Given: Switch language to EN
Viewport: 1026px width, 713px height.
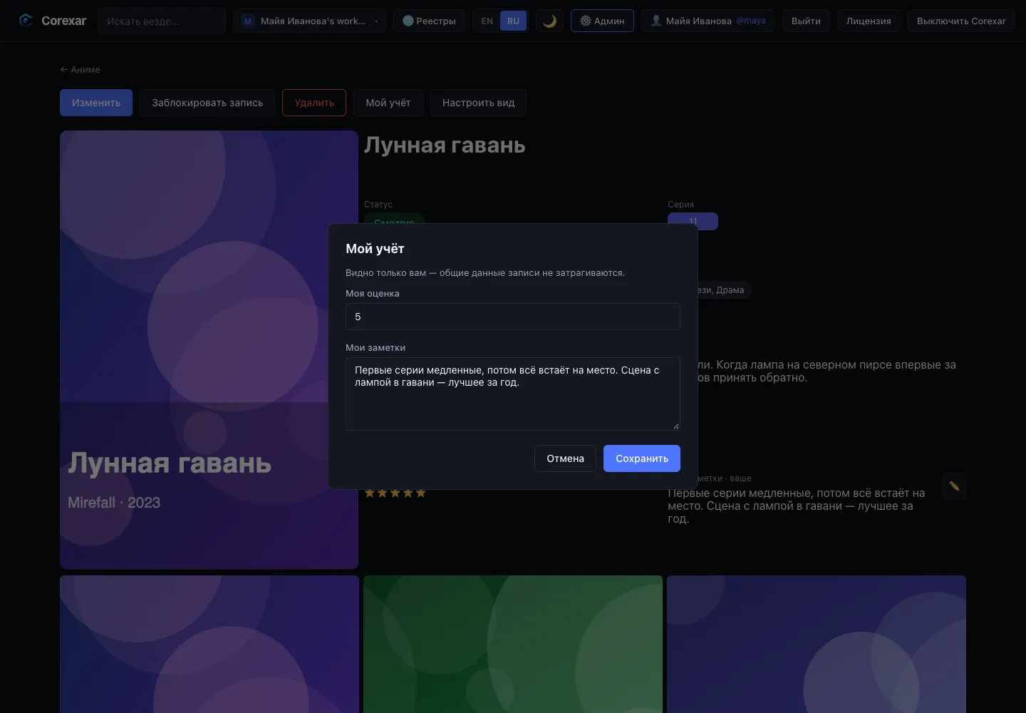Looking at the screenshot, I should (487, 21).
